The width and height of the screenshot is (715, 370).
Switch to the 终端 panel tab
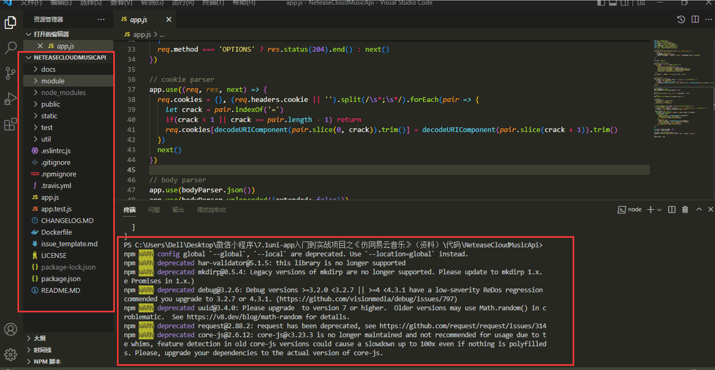point(129,210)
